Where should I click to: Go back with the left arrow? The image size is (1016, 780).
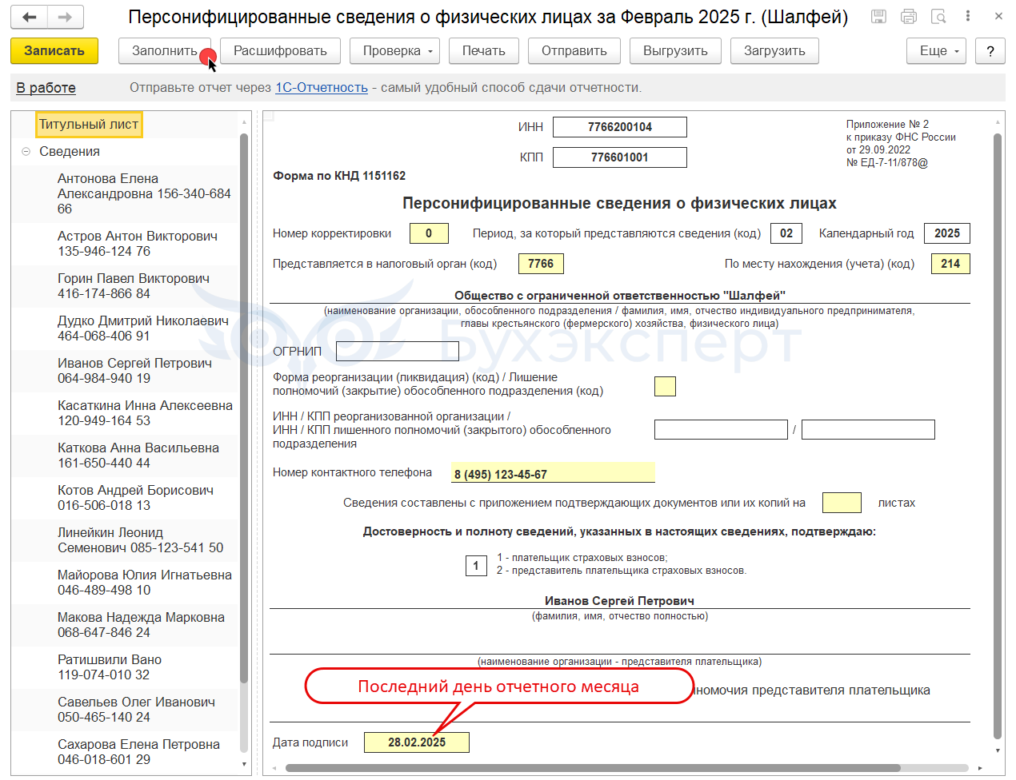[30, 17]
